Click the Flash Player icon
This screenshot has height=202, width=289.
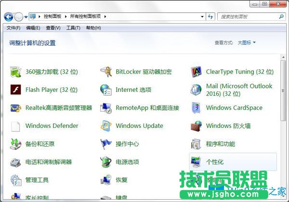pyautogui.click(x=16, y=89)
